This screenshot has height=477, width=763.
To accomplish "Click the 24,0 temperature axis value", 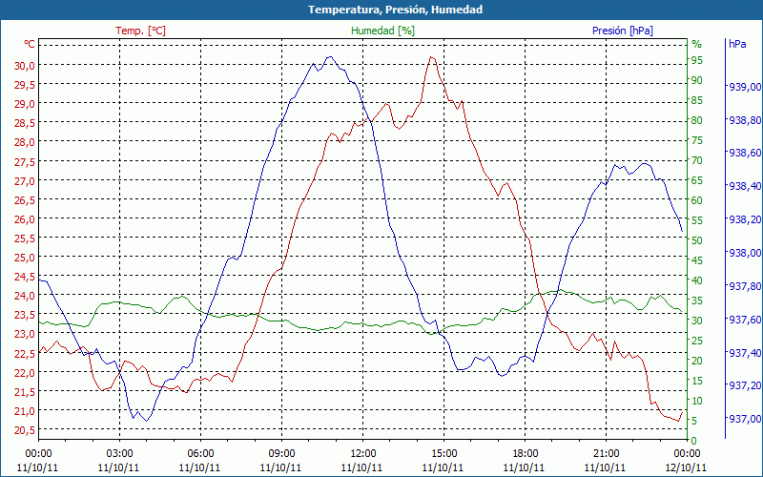I will pos(25,296).
